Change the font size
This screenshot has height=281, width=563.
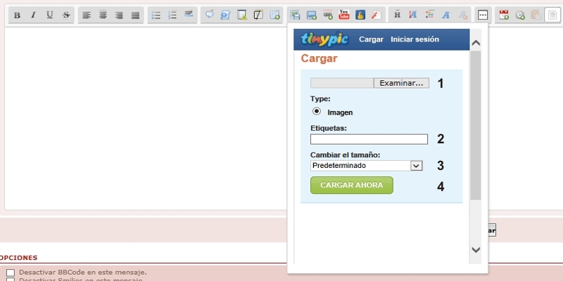[x=413, y=15]
